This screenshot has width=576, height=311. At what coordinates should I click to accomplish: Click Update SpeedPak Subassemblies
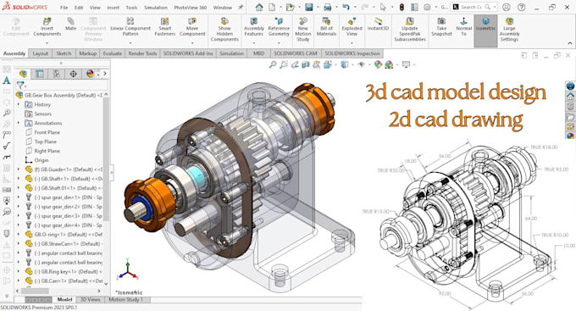coord(410,30)
